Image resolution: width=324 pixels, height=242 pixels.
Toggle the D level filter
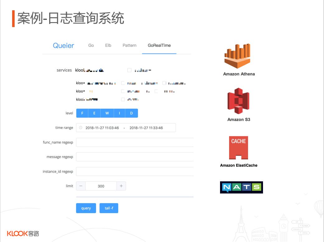coord(131,113)
